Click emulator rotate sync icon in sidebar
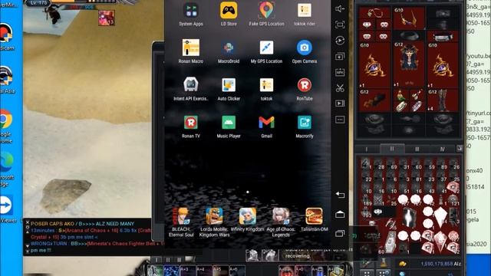 [340, 41]
